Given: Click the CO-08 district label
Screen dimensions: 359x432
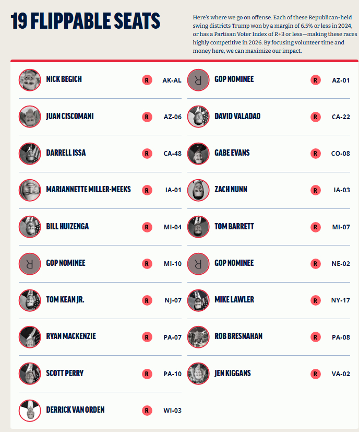Looking at the screenshot, I should click(x=341, y=154).
